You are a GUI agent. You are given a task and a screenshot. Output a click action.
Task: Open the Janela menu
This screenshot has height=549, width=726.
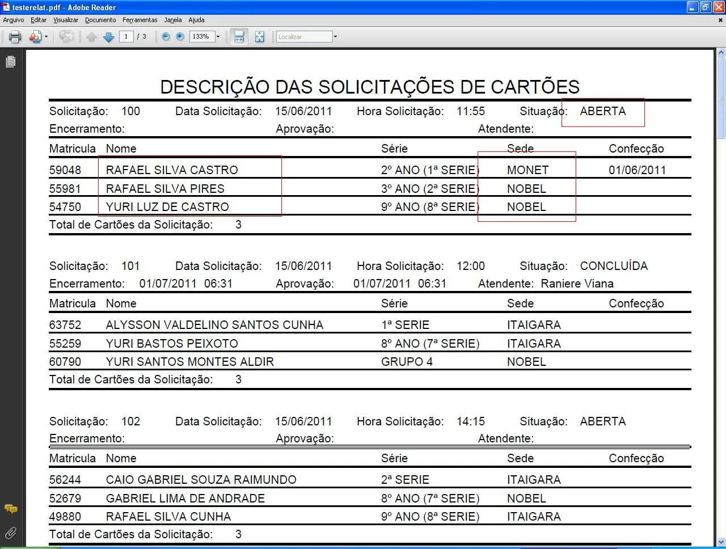coord(173,20)
